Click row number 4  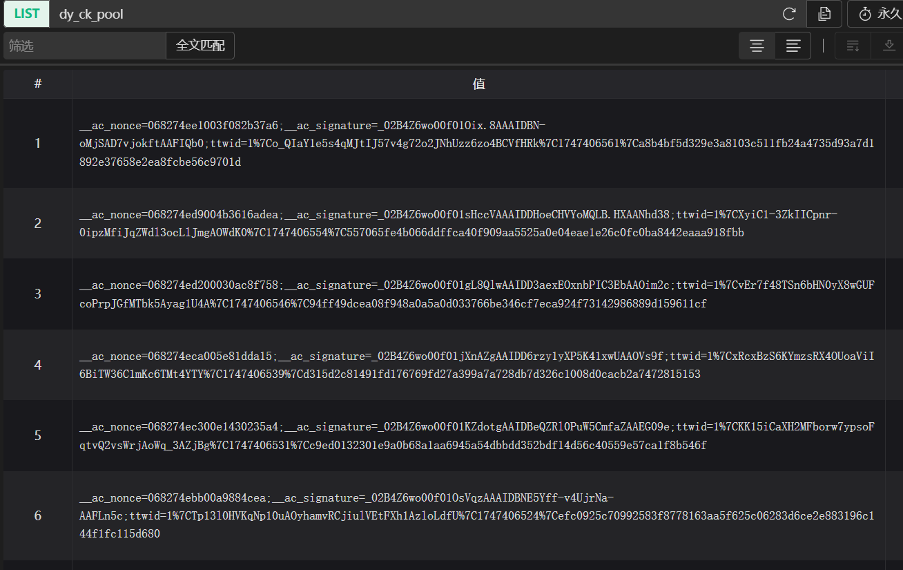(37, 364)
